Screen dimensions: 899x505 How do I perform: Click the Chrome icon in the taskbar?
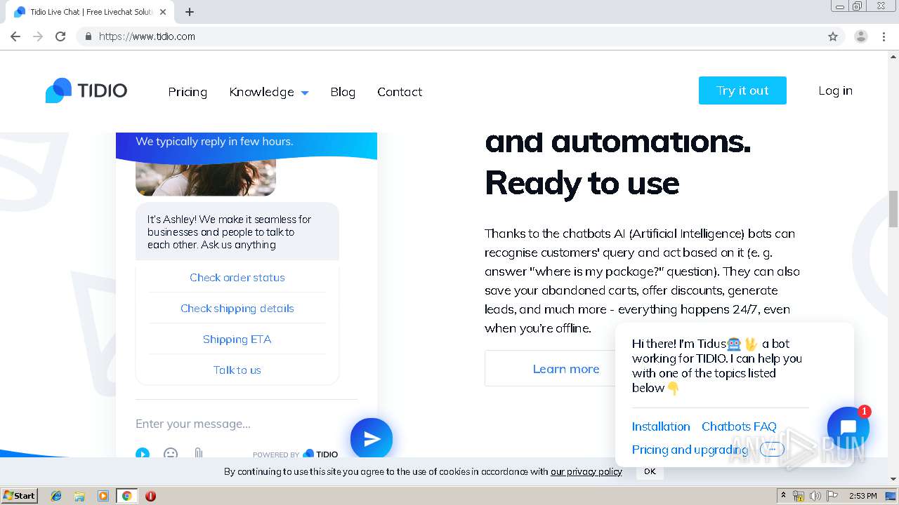127,496
